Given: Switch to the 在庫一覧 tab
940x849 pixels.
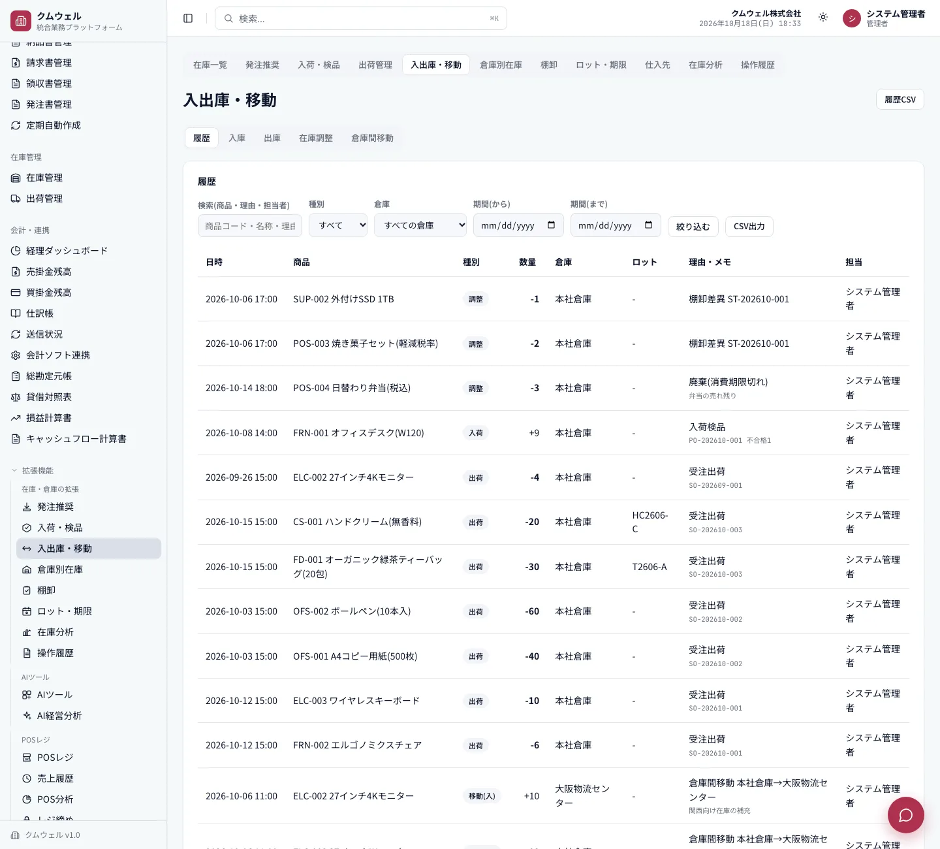Looking at the screenshot, I should [x=210, y=65].
